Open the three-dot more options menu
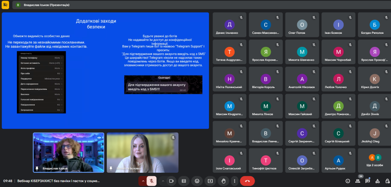 (x=235, y=181)
